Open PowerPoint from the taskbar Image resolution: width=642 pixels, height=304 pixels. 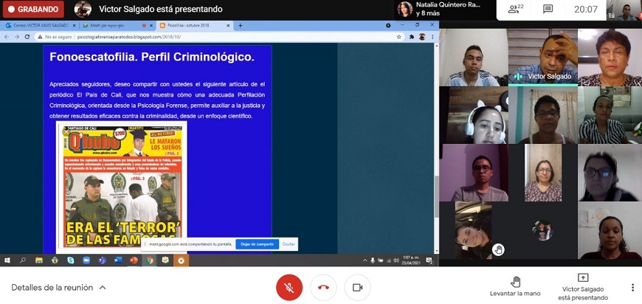click(134, 260)
